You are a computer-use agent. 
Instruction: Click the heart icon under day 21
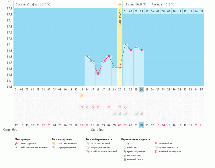(125, 107)
